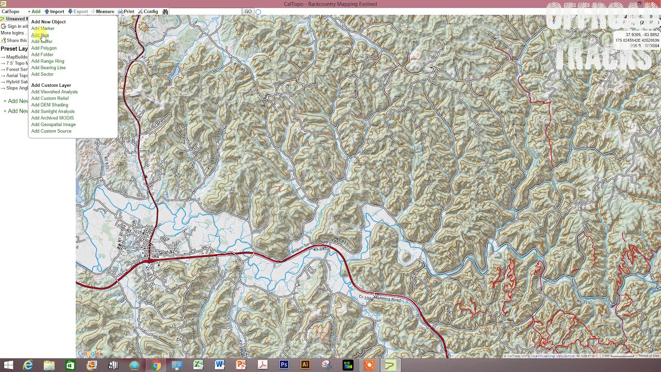Choose Add Sector

[x=42, y=74]
